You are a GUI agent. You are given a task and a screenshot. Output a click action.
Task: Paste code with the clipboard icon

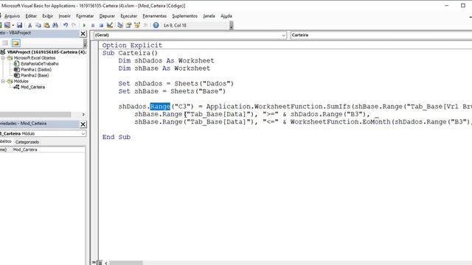46,26
